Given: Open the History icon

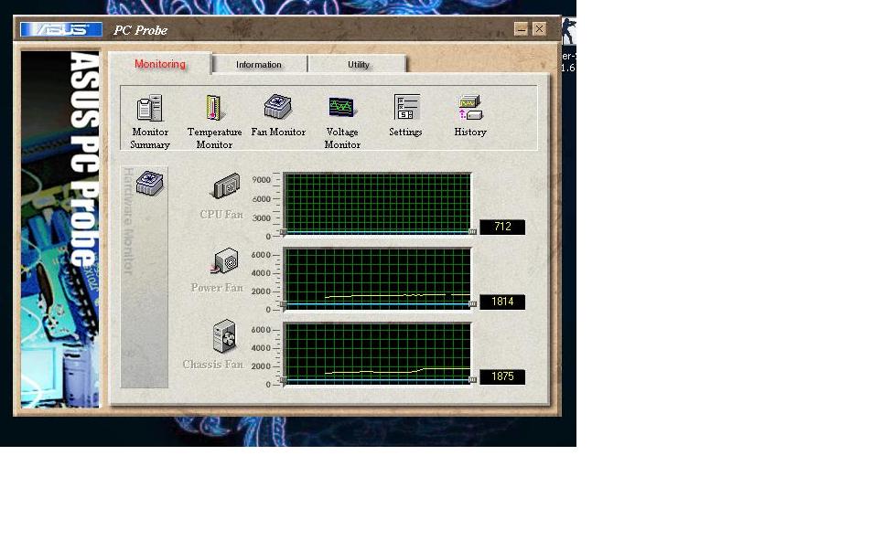Looking at the screenshot, I should click(470, 108).
